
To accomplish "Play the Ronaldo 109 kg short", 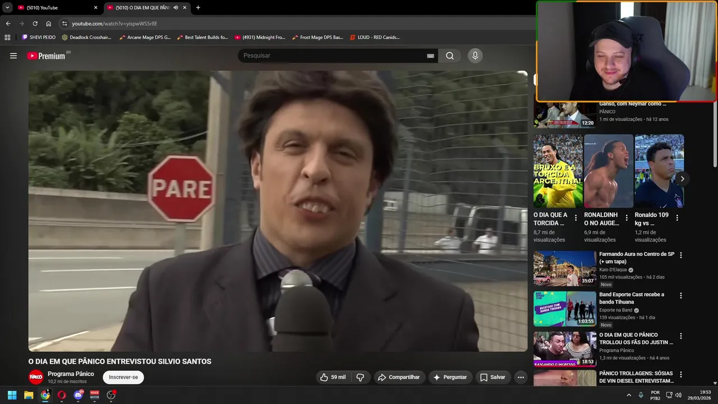I will [x=659, y=171].
